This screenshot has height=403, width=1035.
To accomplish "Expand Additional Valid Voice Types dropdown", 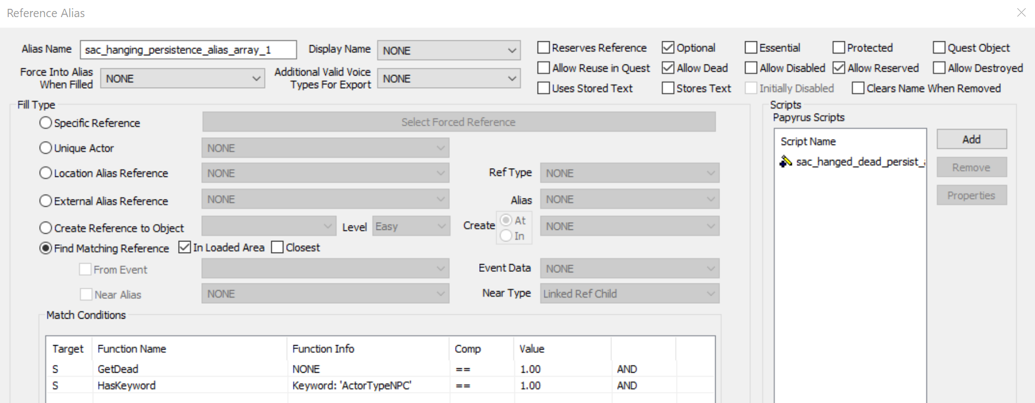I will pos(449,78).
